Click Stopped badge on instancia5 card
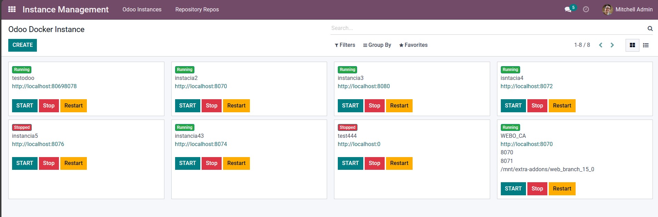 point(22,127)
